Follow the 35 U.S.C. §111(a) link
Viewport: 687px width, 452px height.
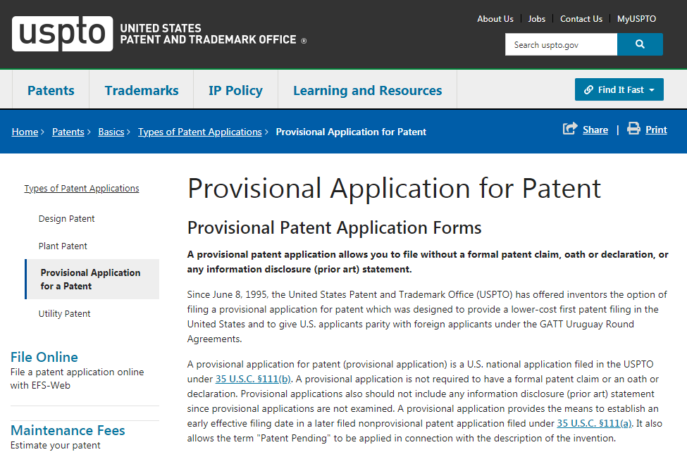pos(594,423)
